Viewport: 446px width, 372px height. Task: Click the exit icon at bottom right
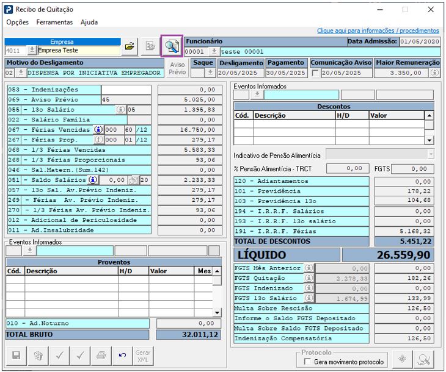click(423, 359)
